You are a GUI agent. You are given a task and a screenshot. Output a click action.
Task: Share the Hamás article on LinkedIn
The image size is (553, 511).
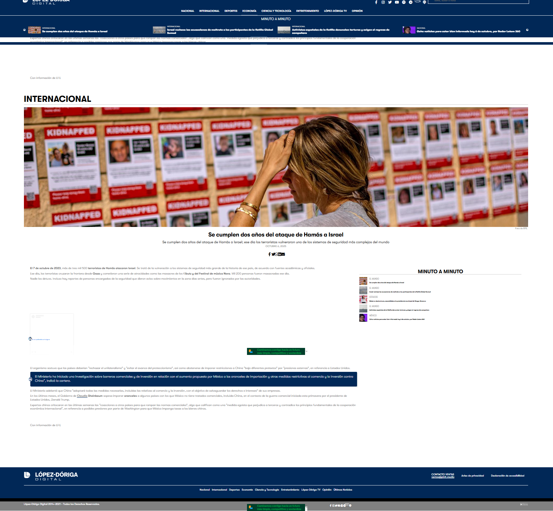pos(280,254)
